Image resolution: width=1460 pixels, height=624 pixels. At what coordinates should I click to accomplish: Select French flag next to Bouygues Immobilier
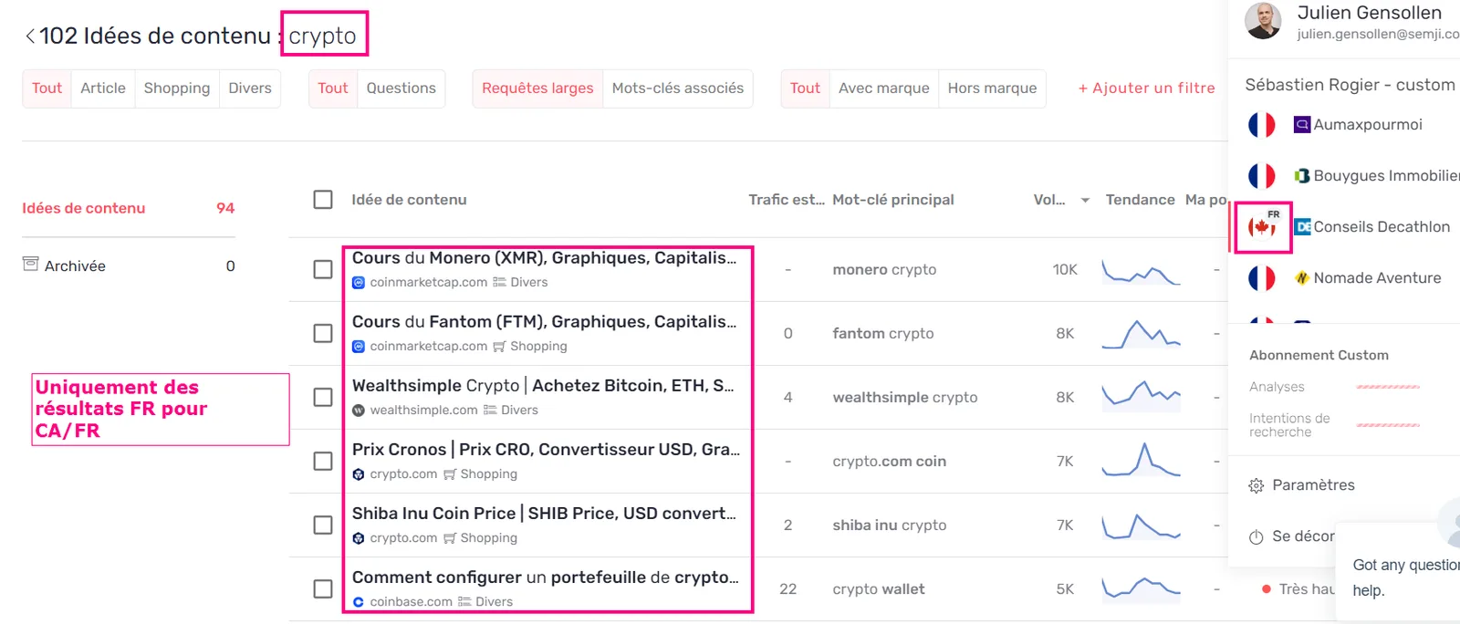(x=1262, y=176)
